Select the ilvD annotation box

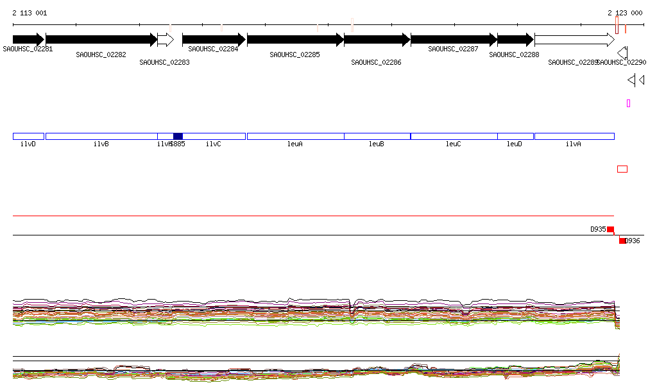(x=28, y=136)
